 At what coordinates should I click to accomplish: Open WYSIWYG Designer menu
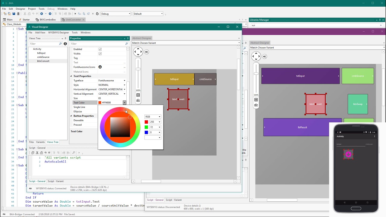pyautogui.click(x=59, y=33)
